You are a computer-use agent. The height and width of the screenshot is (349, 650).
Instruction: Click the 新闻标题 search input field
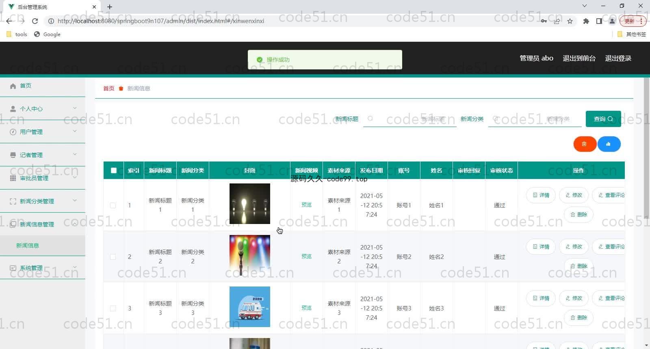(409, 119)
